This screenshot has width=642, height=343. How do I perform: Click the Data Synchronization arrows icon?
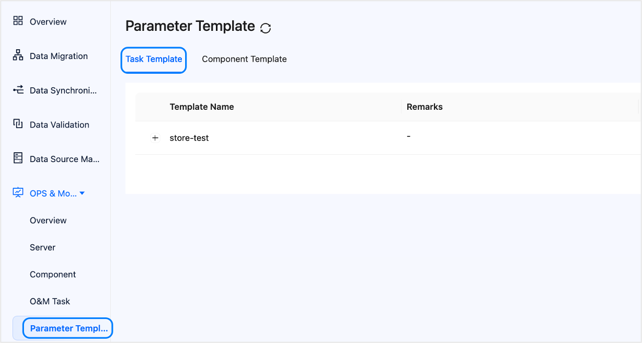pyautogui.click(x=18, y=90)
